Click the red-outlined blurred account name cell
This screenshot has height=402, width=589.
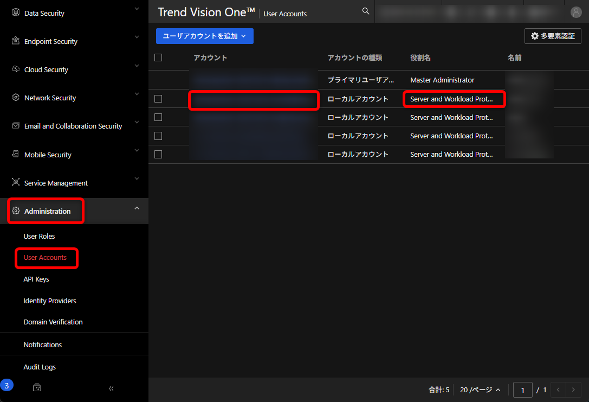click(x=254, y=100)
